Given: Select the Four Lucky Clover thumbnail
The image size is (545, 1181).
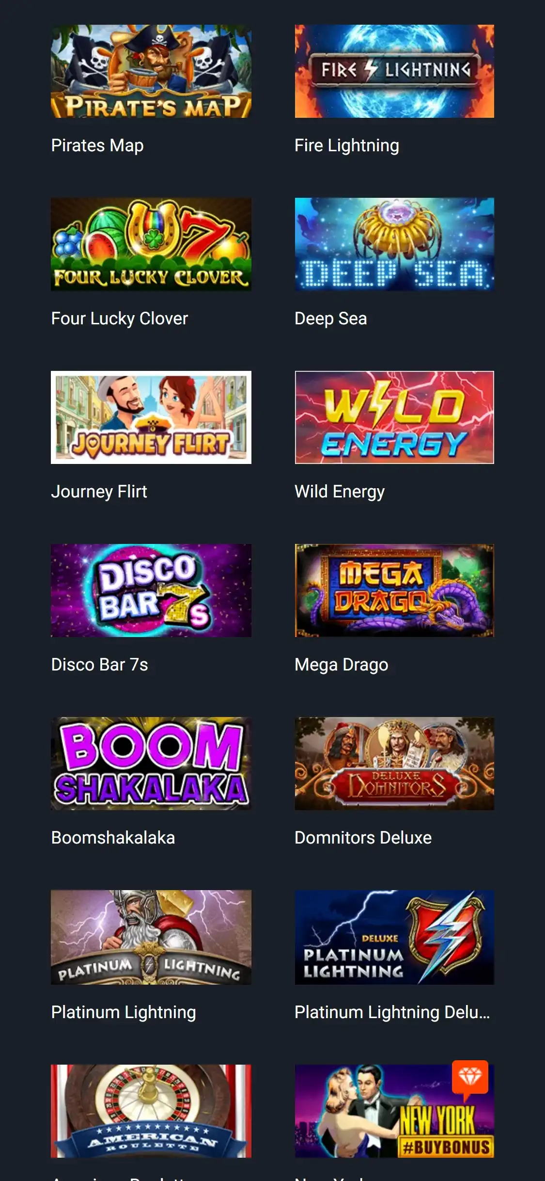Looking at the screenshot, I should point(151,244).
